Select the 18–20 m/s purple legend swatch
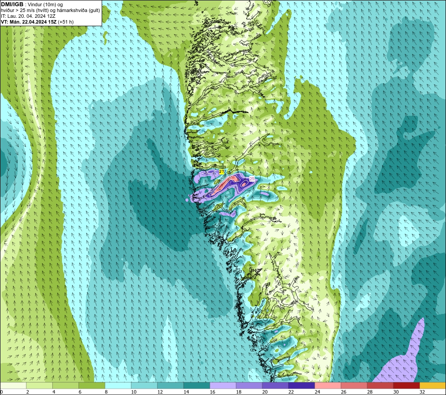 point(249,385)
